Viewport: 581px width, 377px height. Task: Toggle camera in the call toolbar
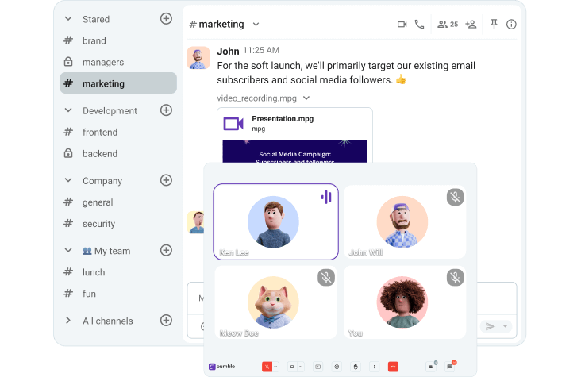[x=292, y=367]
